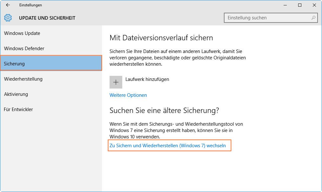
Task: Minimize the Einstellungen window
Action: pos(285,5)
